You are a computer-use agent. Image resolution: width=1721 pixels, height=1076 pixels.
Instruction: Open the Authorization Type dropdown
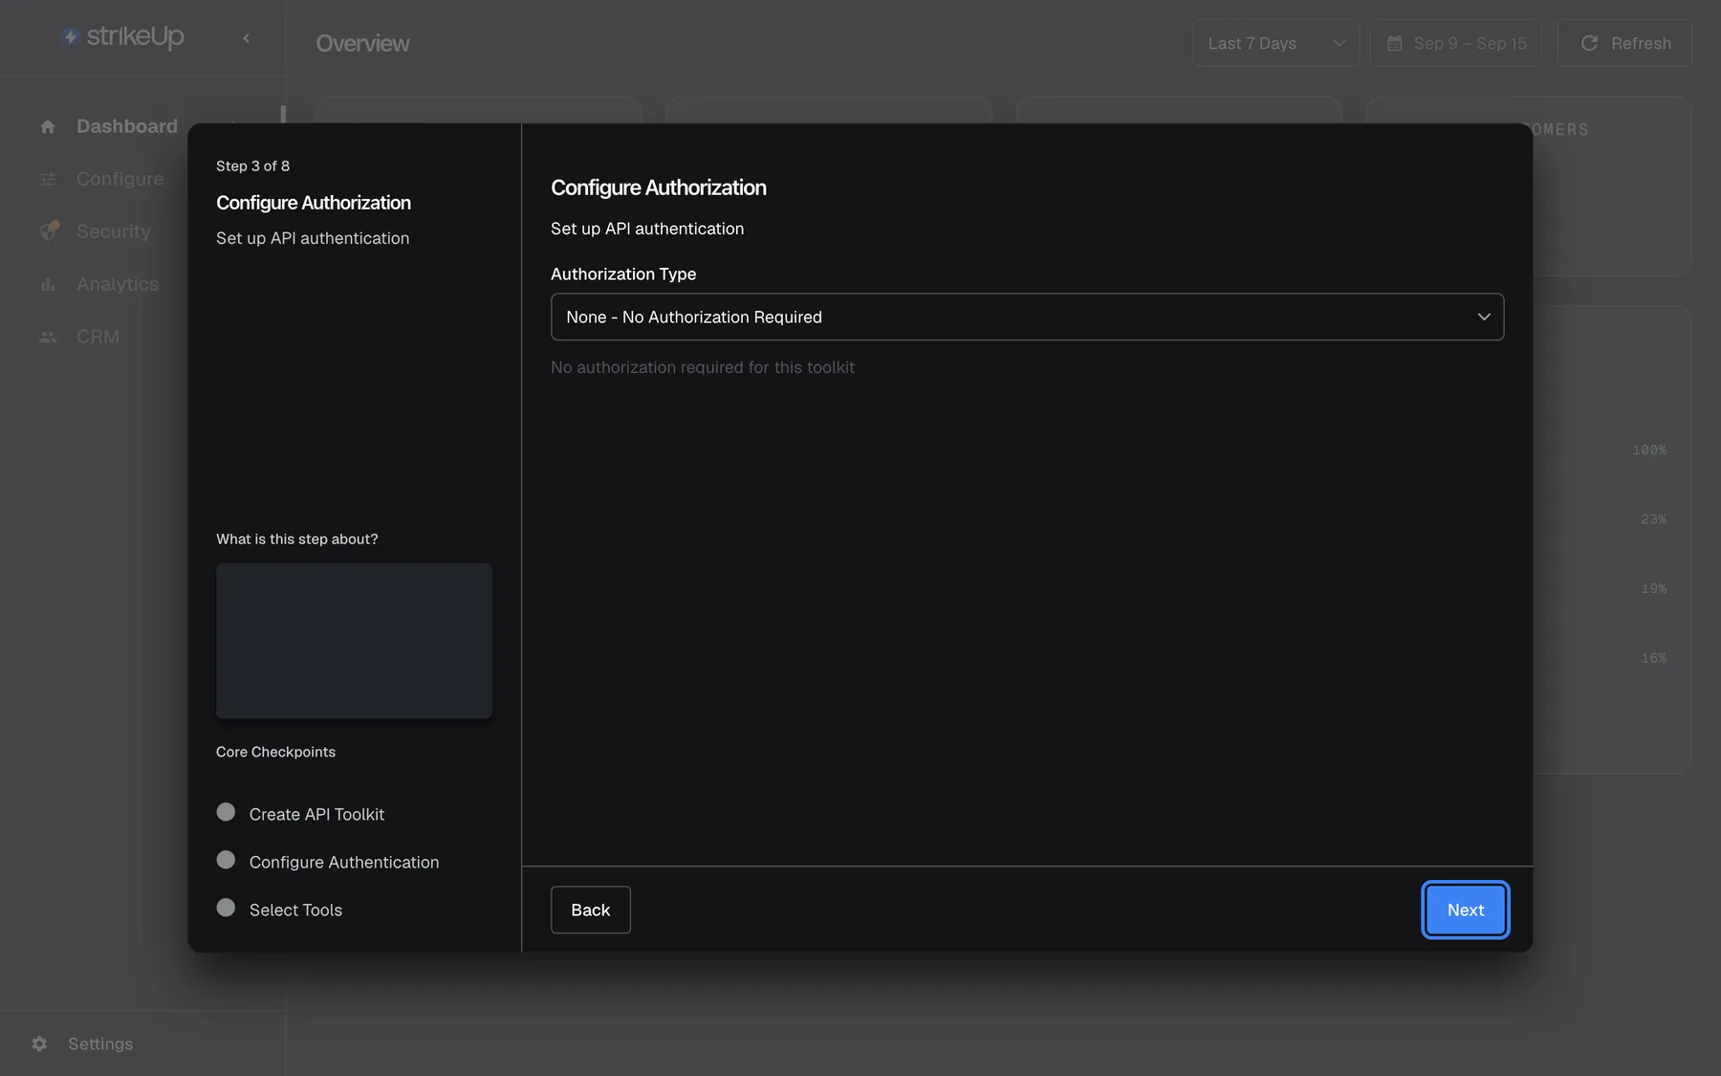pos(1027,317)
